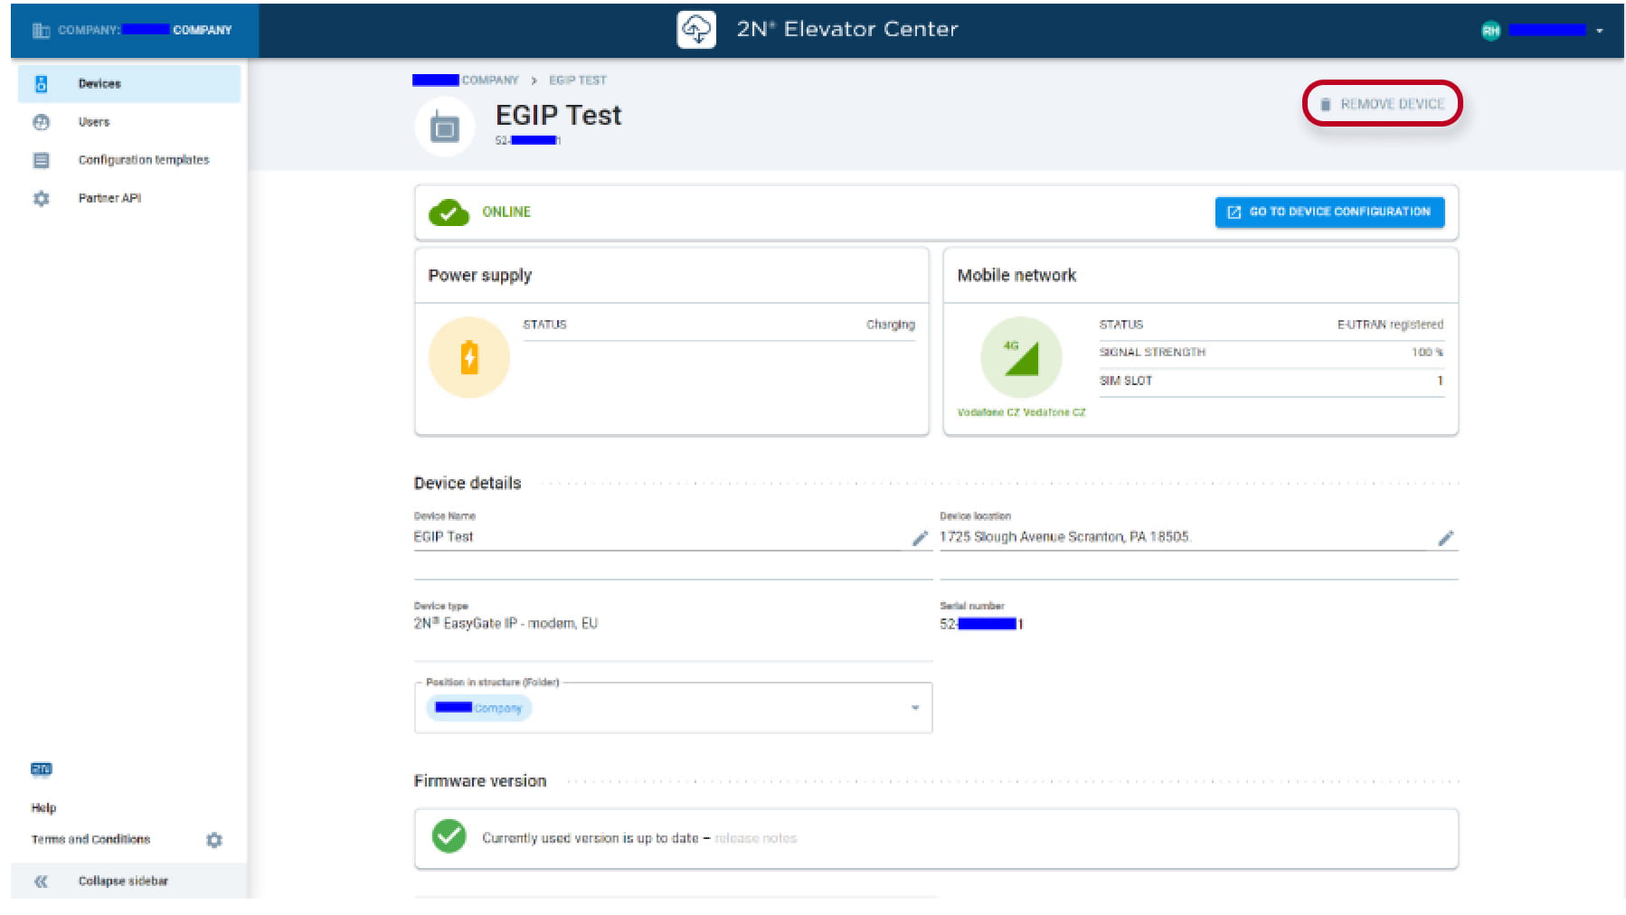
Task: Edit device name with pencil icon
Action: pyautogui.click(x=920, y=538)
